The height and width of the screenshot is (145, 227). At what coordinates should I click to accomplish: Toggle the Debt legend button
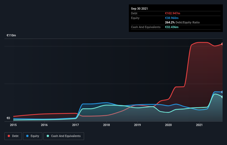pyautogui.click(x=13, y=136)
